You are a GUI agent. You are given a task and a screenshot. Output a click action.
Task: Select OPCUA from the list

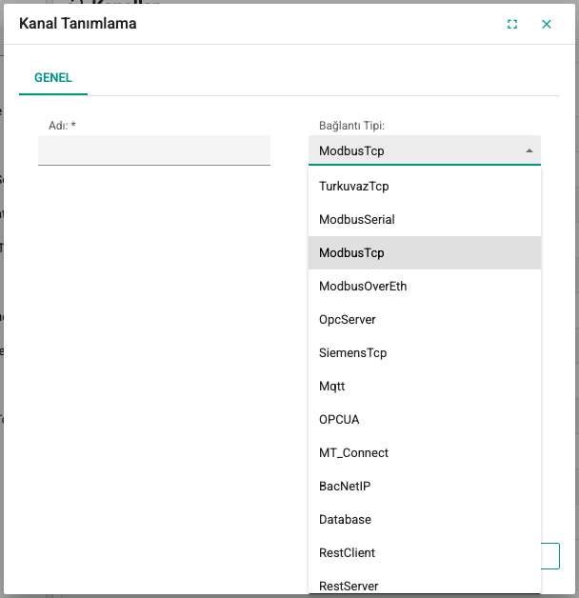pos(425,419)
